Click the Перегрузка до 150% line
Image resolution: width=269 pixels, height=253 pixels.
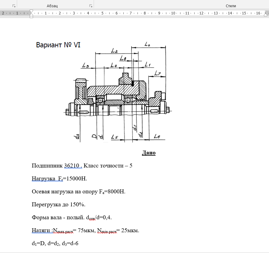tap(59, 205)
